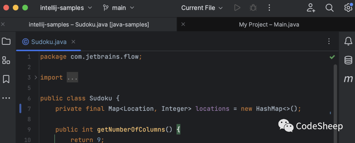Viewport: 355px width, 143px height.
Task: Click the macOS yellow minimize window button
Action: (16, 8)
